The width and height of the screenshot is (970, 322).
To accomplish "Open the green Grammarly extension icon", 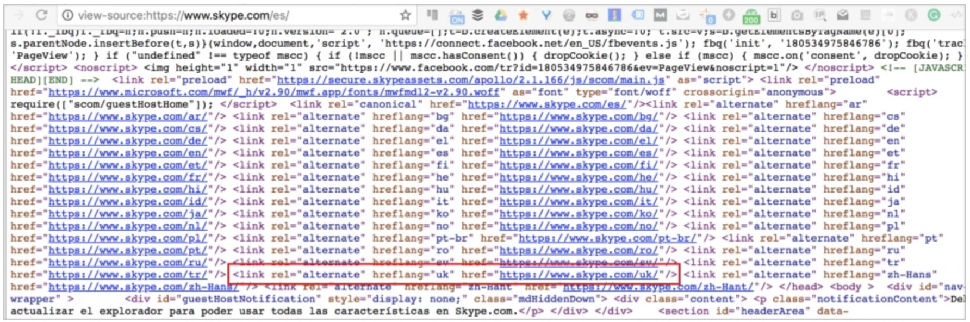I will tap(934, 15).
